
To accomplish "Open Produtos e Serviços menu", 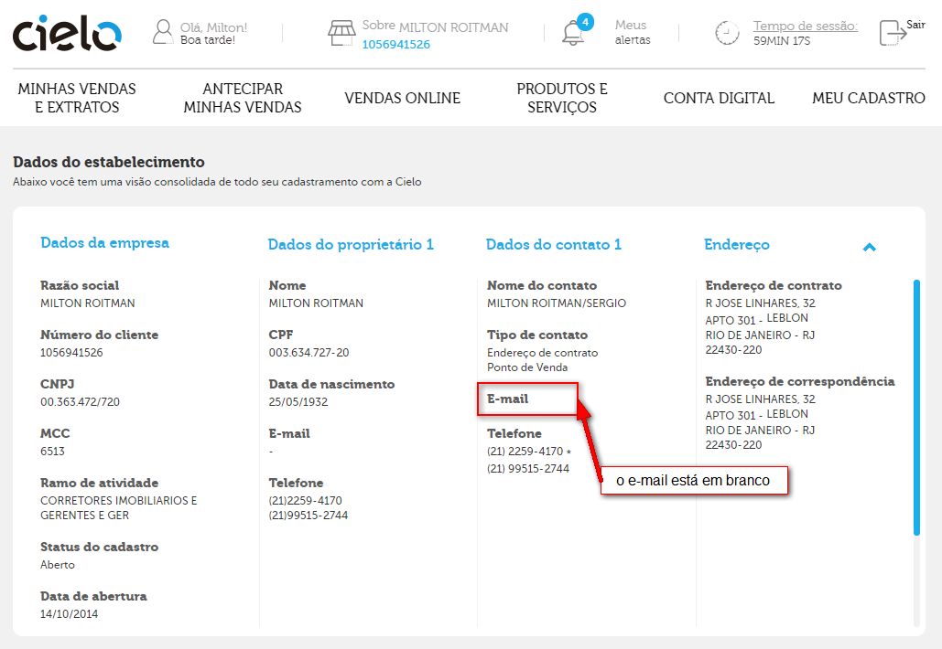I will 562,98.
